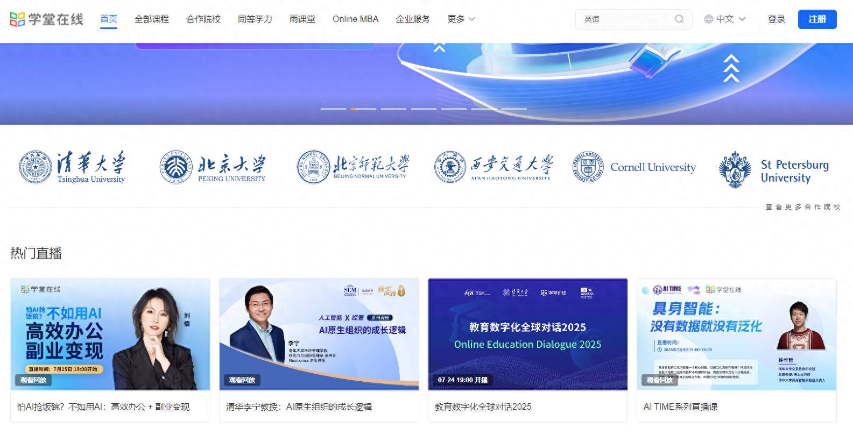Click the globe language icon
The height and width of the screenshot is (435, 853).
click(709, 19)
